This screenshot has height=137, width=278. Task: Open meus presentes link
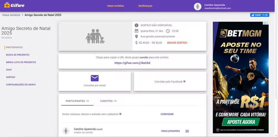[x=170, y=131]
